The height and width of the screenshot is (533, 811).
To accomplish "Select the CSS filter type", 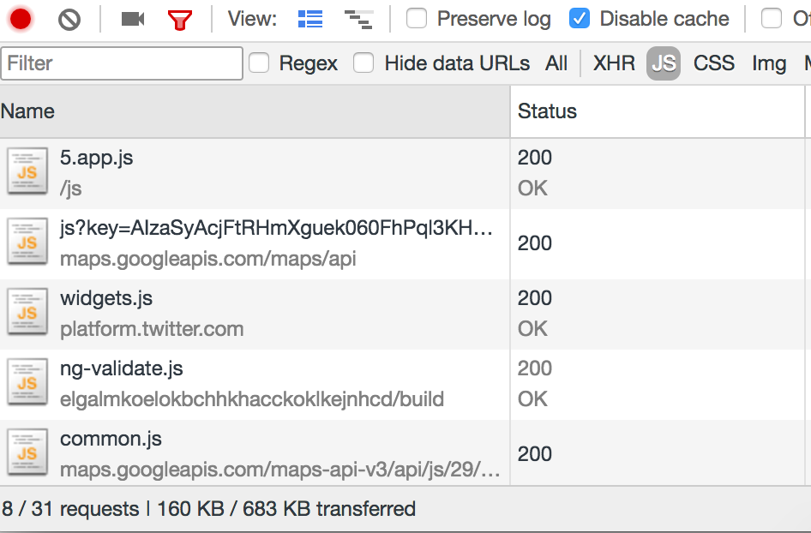I will pos(714,63).
